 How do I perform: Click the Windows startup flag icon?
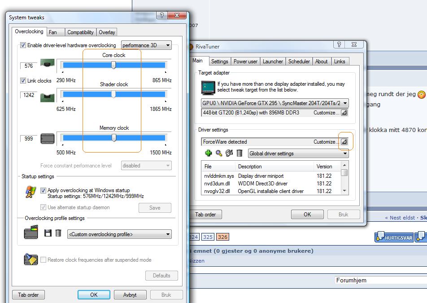(x=30, y=192)
